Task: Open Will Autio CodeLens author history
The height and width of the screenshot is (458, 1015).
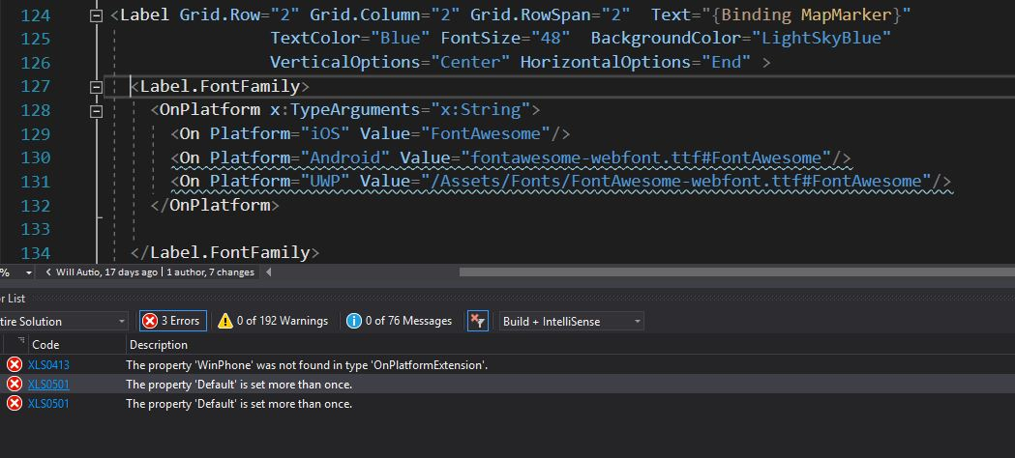Action: coord(106,272)
